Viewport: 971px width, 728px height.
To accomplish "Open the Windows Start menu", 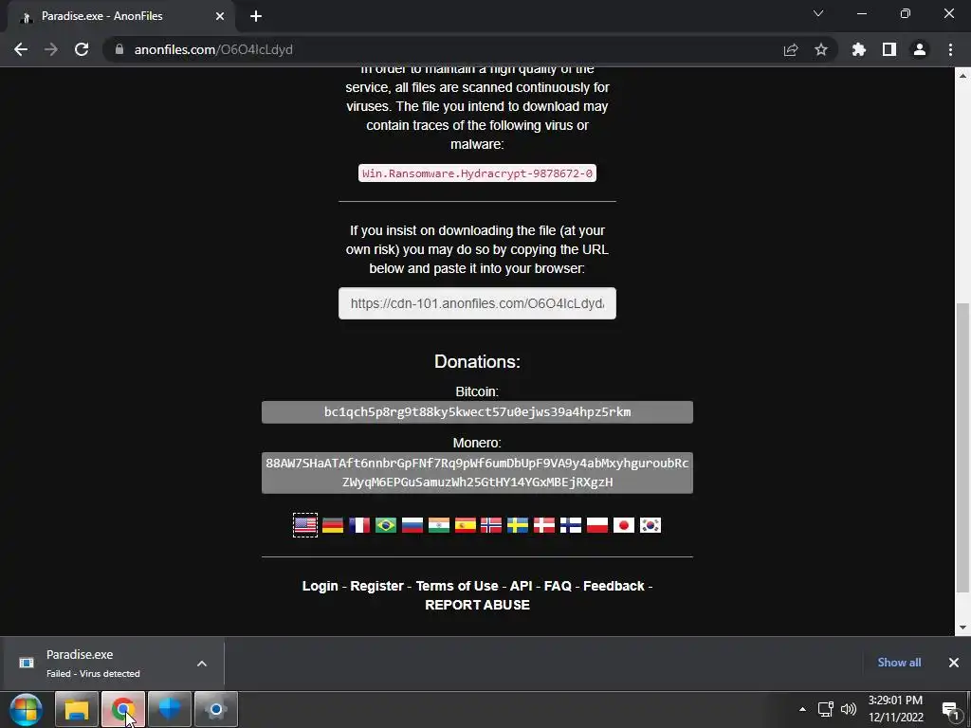I will (26, 709).
